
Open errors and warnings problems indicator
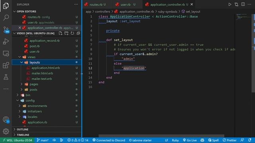pos(78,140)
